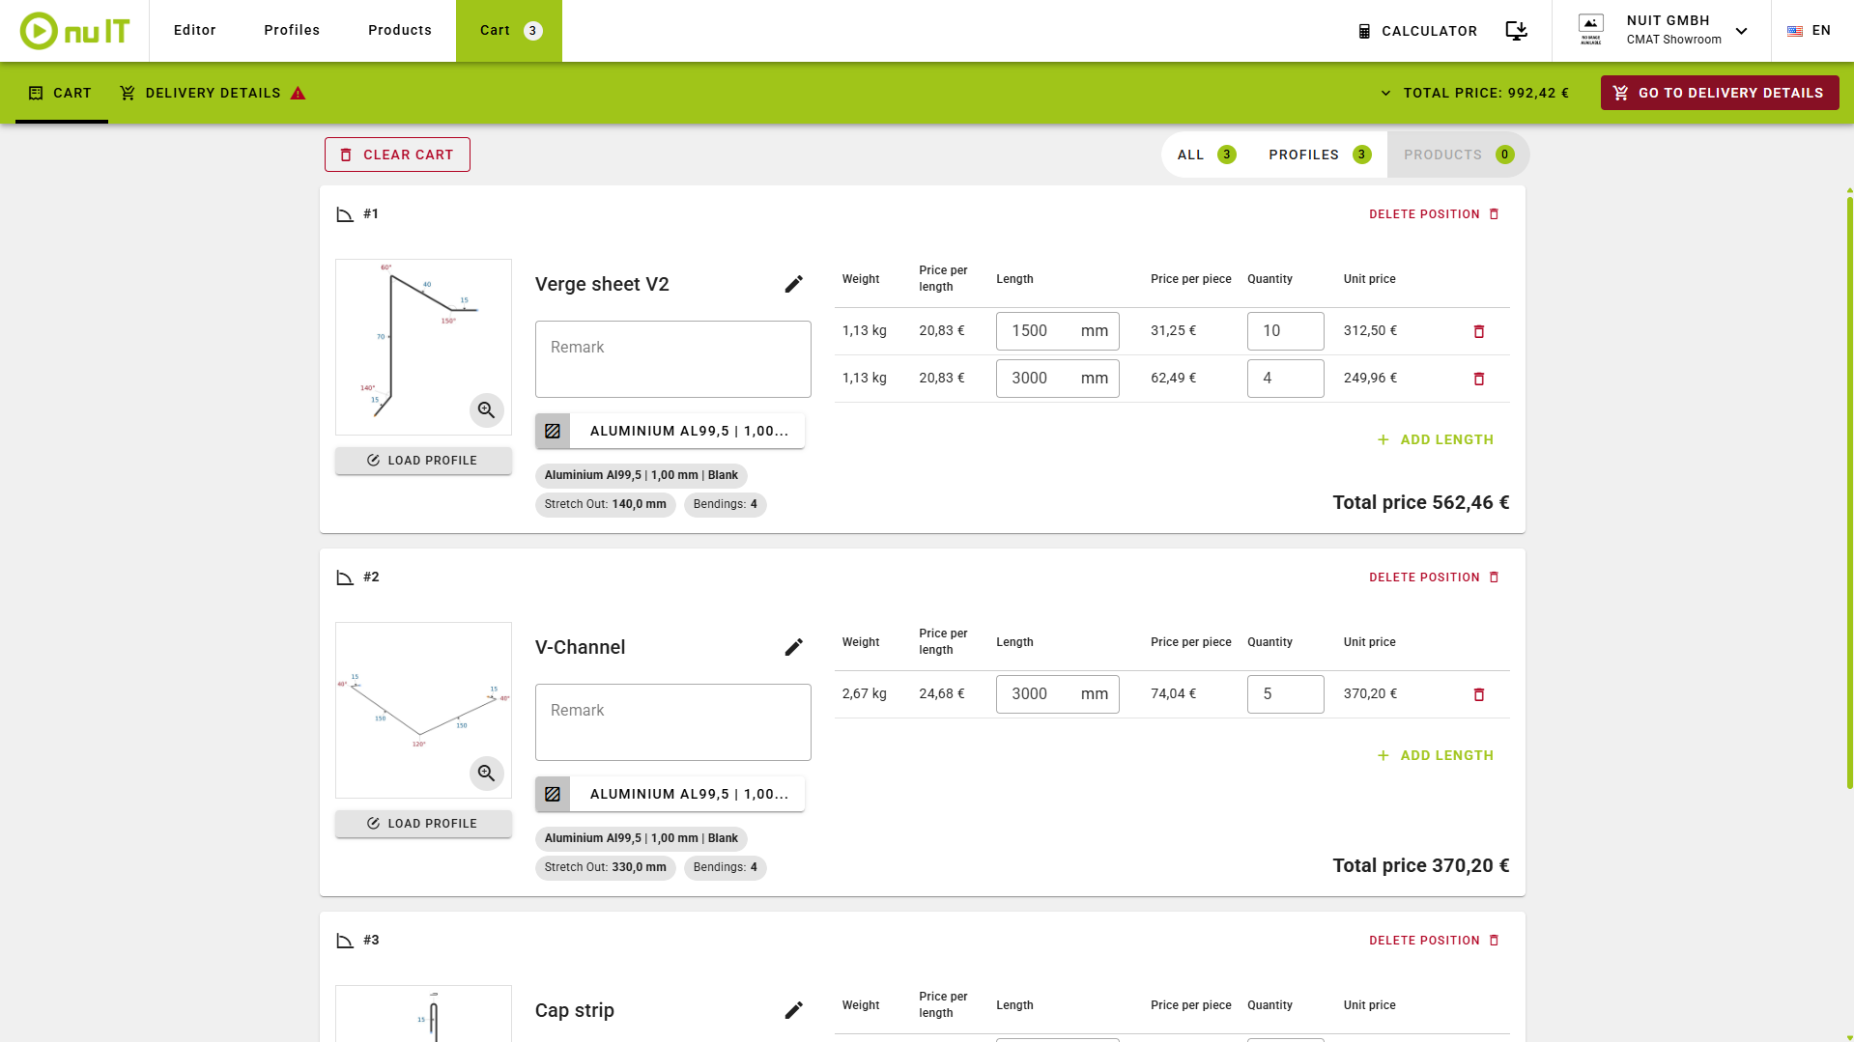Expand the total price breakdown chevron
Screen dimensions: 1854x1042
tap(1385, 93)
